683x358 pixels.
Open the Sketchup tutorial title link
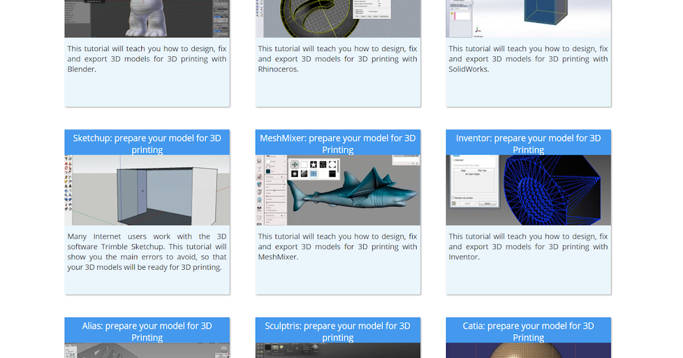(147, 144)
